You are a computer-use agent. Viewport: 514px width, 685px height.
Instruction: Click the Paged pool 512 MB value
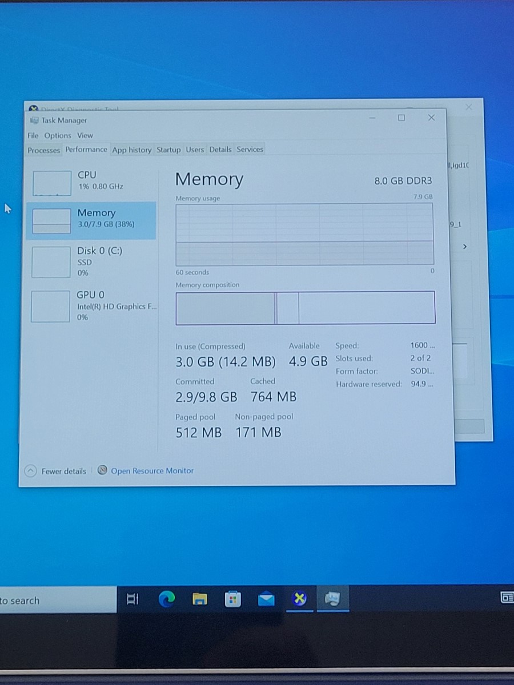199,433
